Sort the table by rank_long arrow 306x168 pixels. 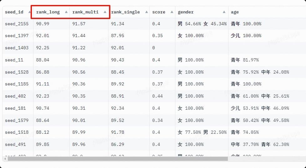click(66, 12)
